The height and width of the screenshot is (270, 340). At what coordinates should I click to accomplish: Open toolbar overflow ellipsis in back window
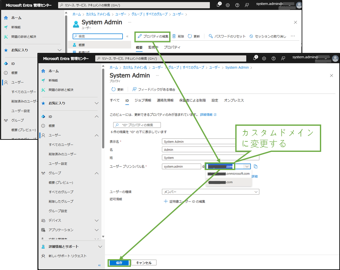click(293, 36)
